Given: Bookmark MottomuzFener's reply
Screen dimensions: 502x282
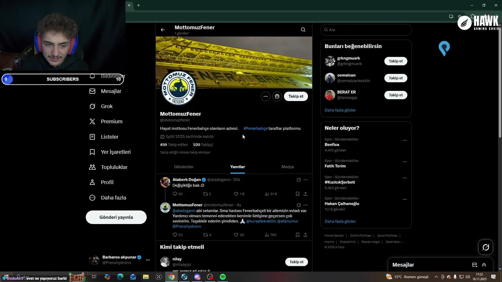Looking at the screenshot, I should (x=298, y=235).
